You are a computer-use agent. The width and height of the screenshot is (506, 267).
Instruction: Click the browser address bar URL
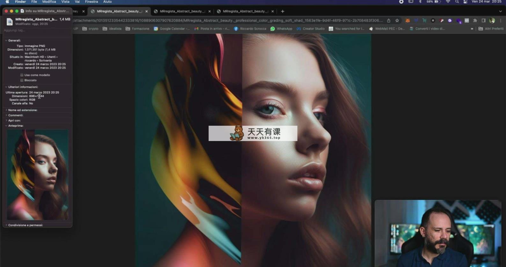tap(228, 20)
